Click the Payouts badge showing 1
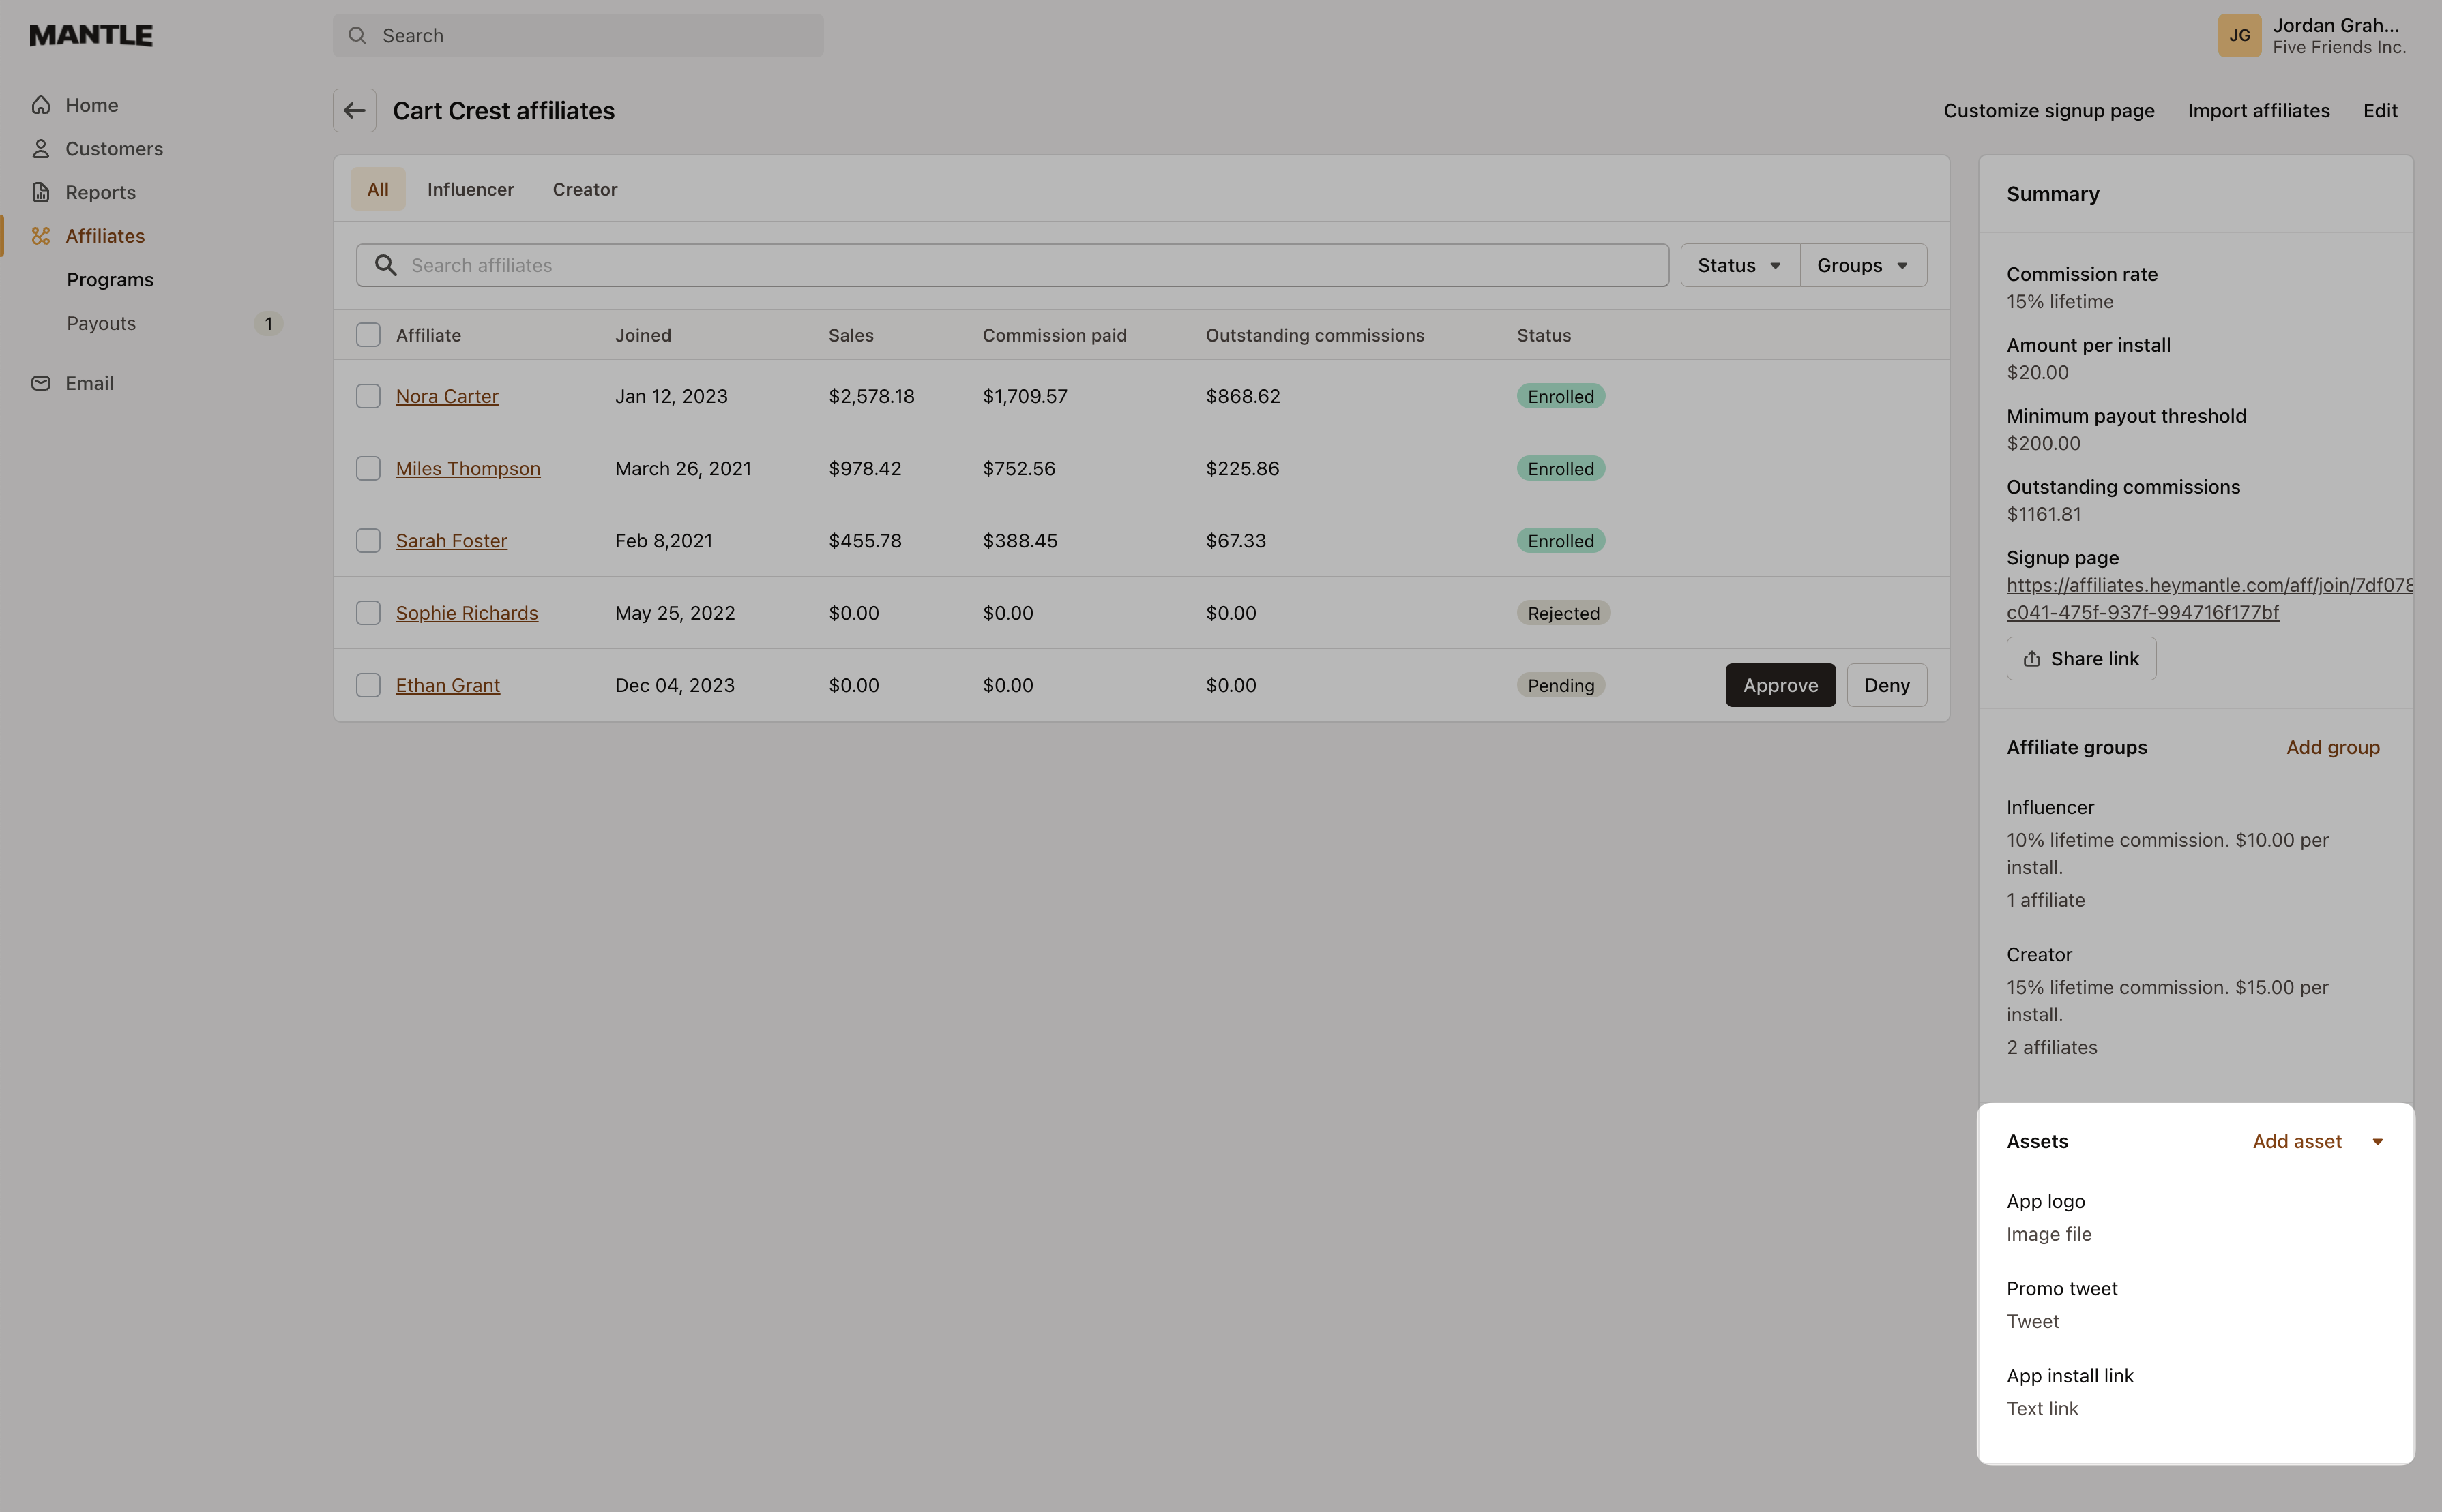This screenshot has width=2442, height=1512. click(268, 323)
